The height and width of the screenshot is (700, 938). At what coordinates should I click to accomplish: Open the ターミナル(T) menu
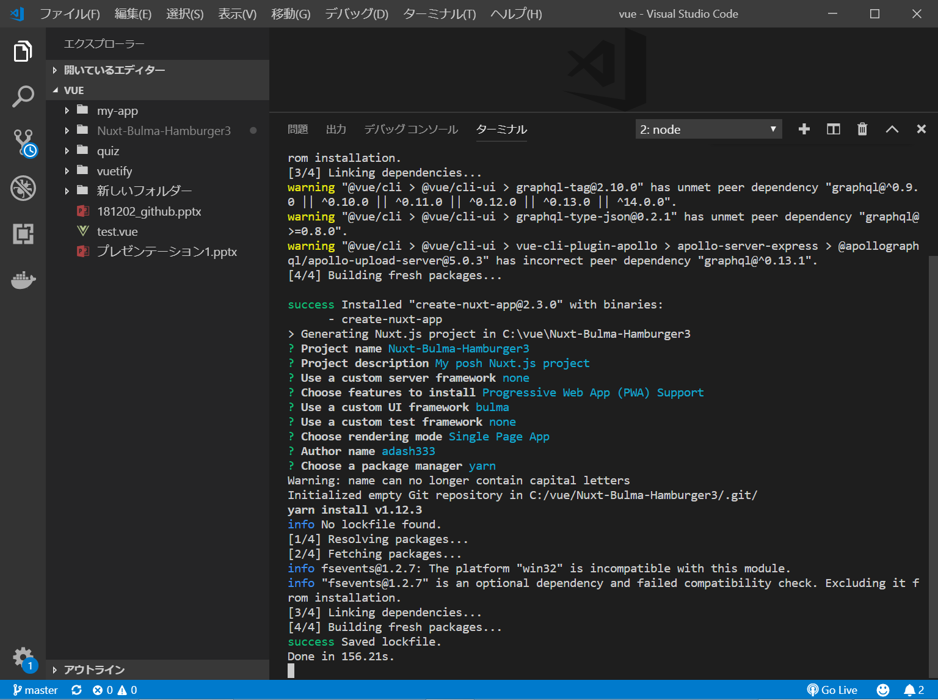(x=439, y=14)
